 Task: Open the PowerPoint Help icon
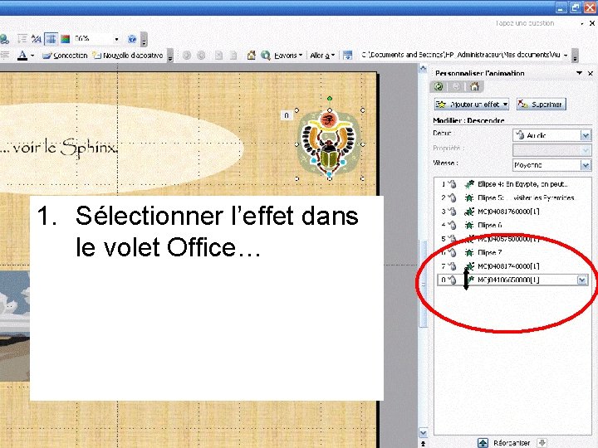point(132,39)
